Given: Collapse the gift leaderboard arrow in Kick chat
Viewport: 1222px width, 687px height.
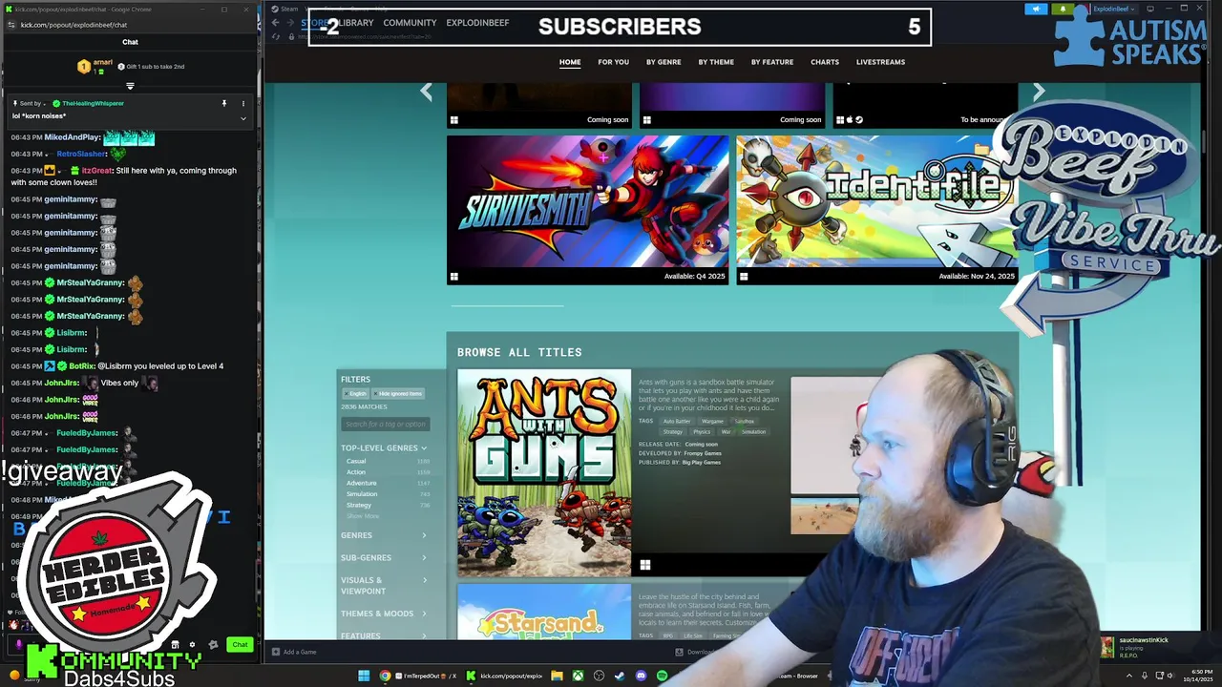Looking at the screenshot, I should [130, 86].
